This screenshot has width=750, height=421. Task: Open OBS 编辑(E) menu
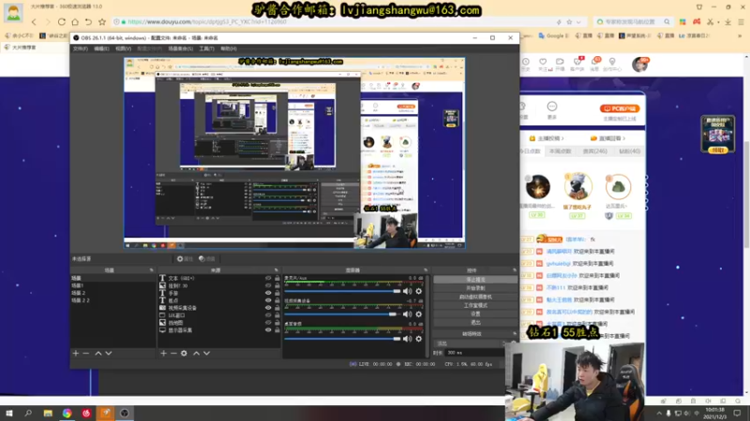[x=101, y=49]
